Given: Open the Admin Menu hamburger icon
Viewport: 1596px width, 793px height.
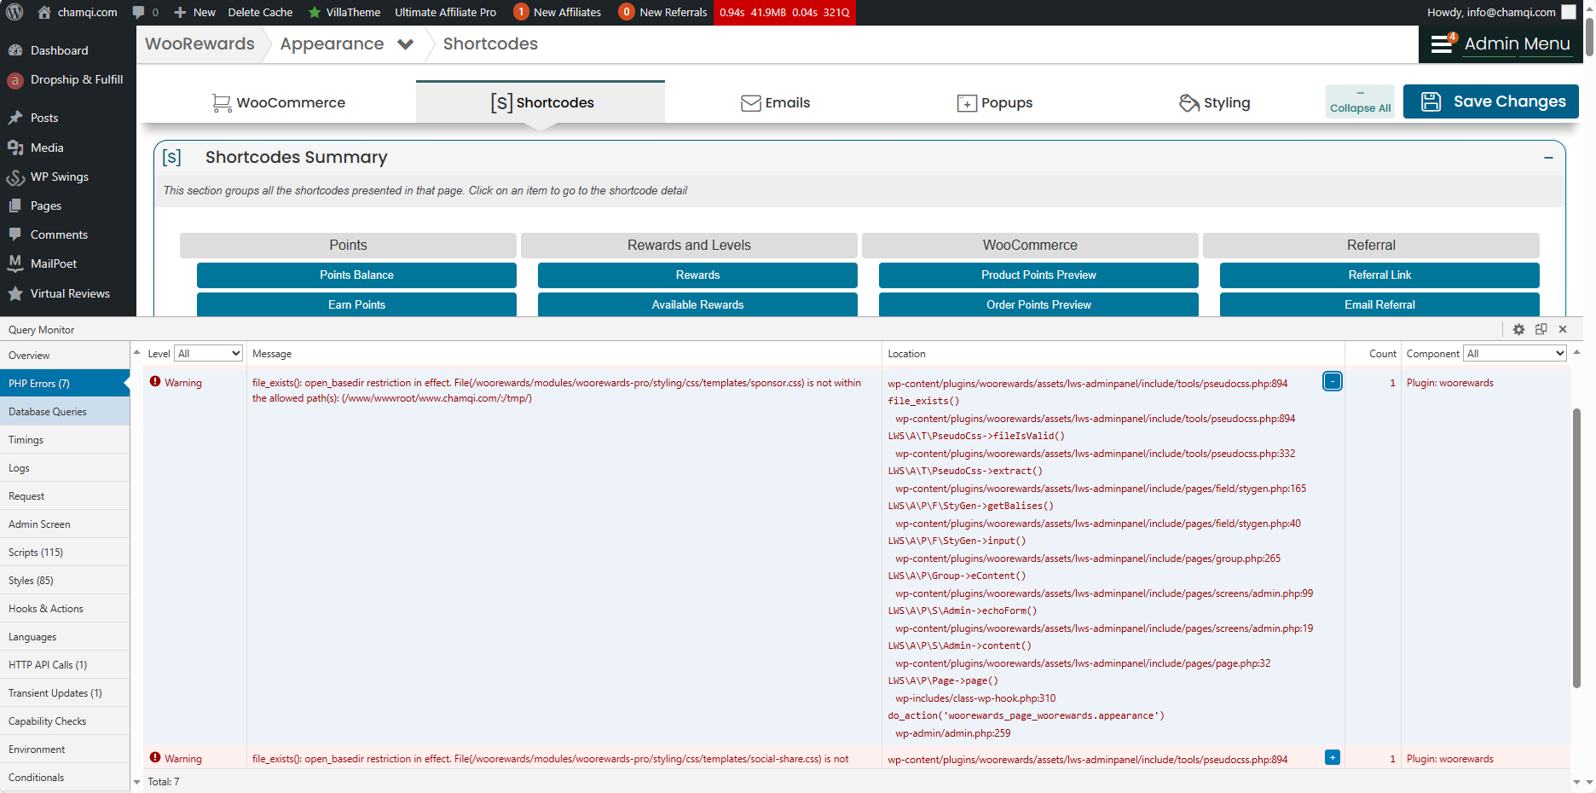Looking at the screenshot, I should point(1443,43).
